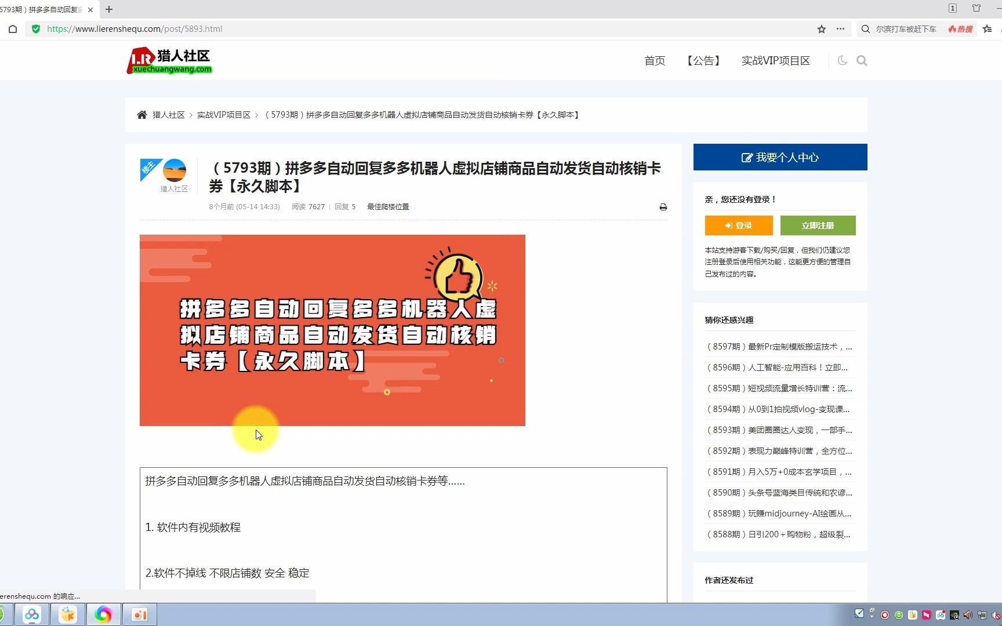1002x626 pixels.
Task: Open (8589期) 玩赚midjourney link
Action: [779, 514]
